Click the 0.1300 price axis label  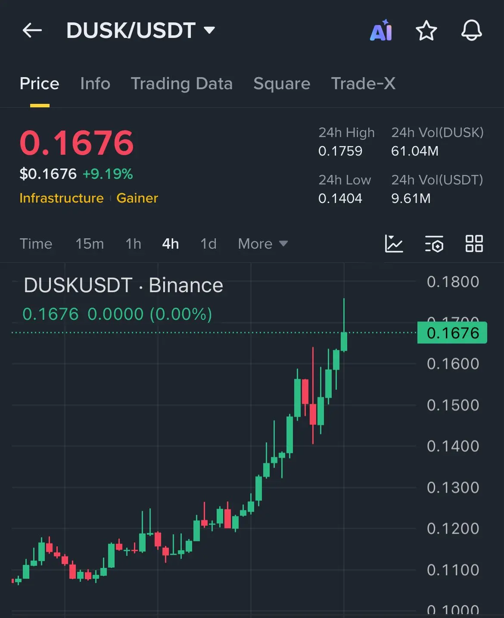(x=453, y=487)
